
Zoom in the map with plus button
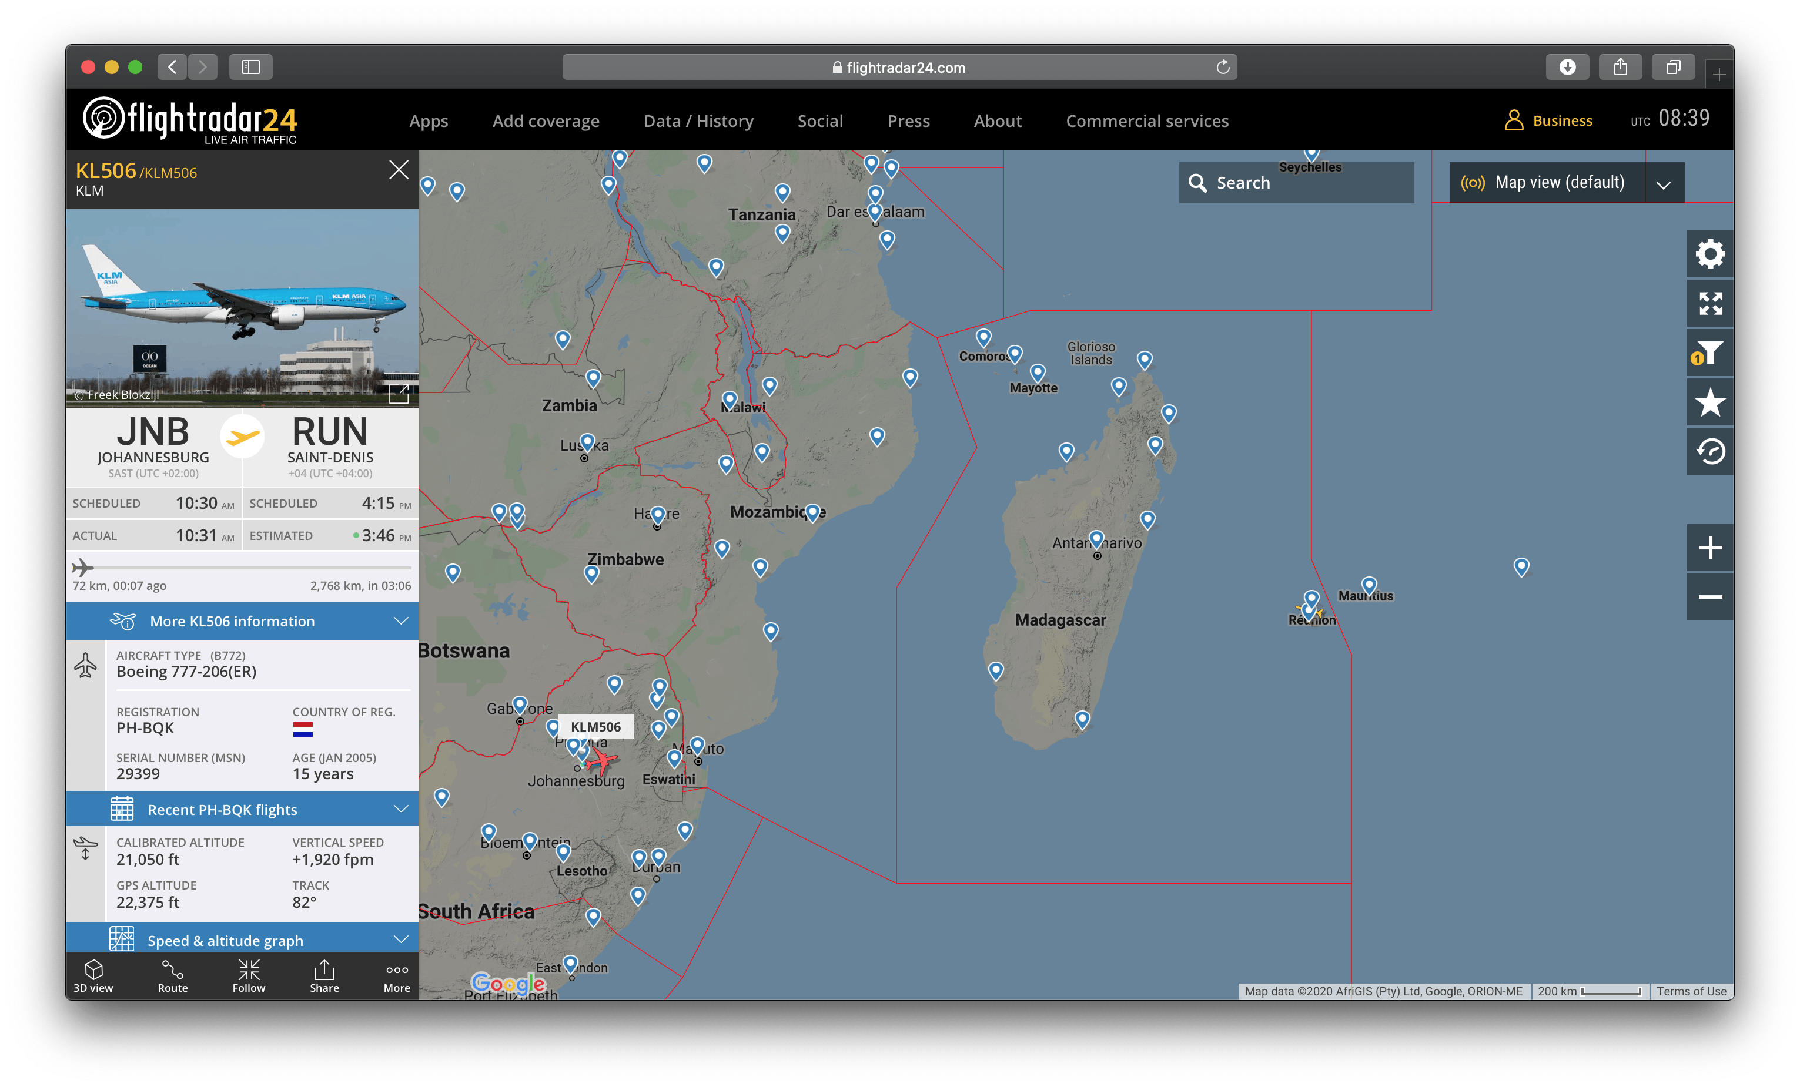(x=1709, y=548)
